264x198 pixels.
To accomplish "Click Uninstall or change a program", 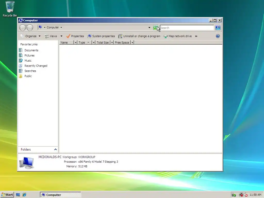I will click(x=139, y=36).
